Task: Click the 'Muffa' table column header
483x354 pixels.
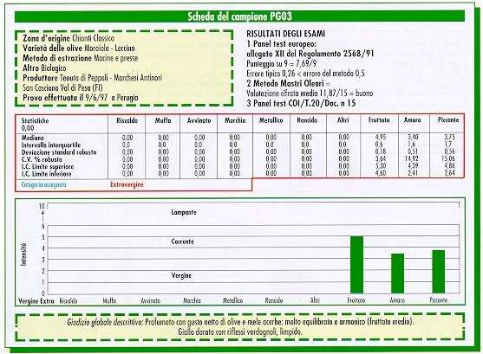Action: (163, 120)
